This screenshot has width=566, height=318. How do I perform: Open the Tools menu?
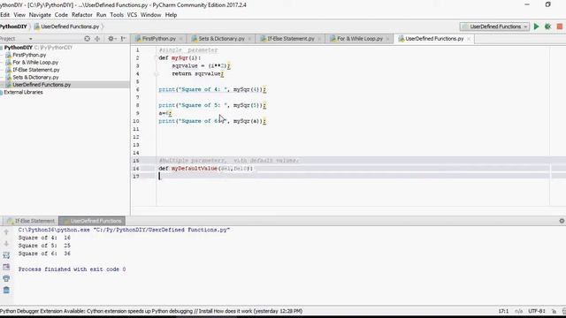(x=117, y=15)
